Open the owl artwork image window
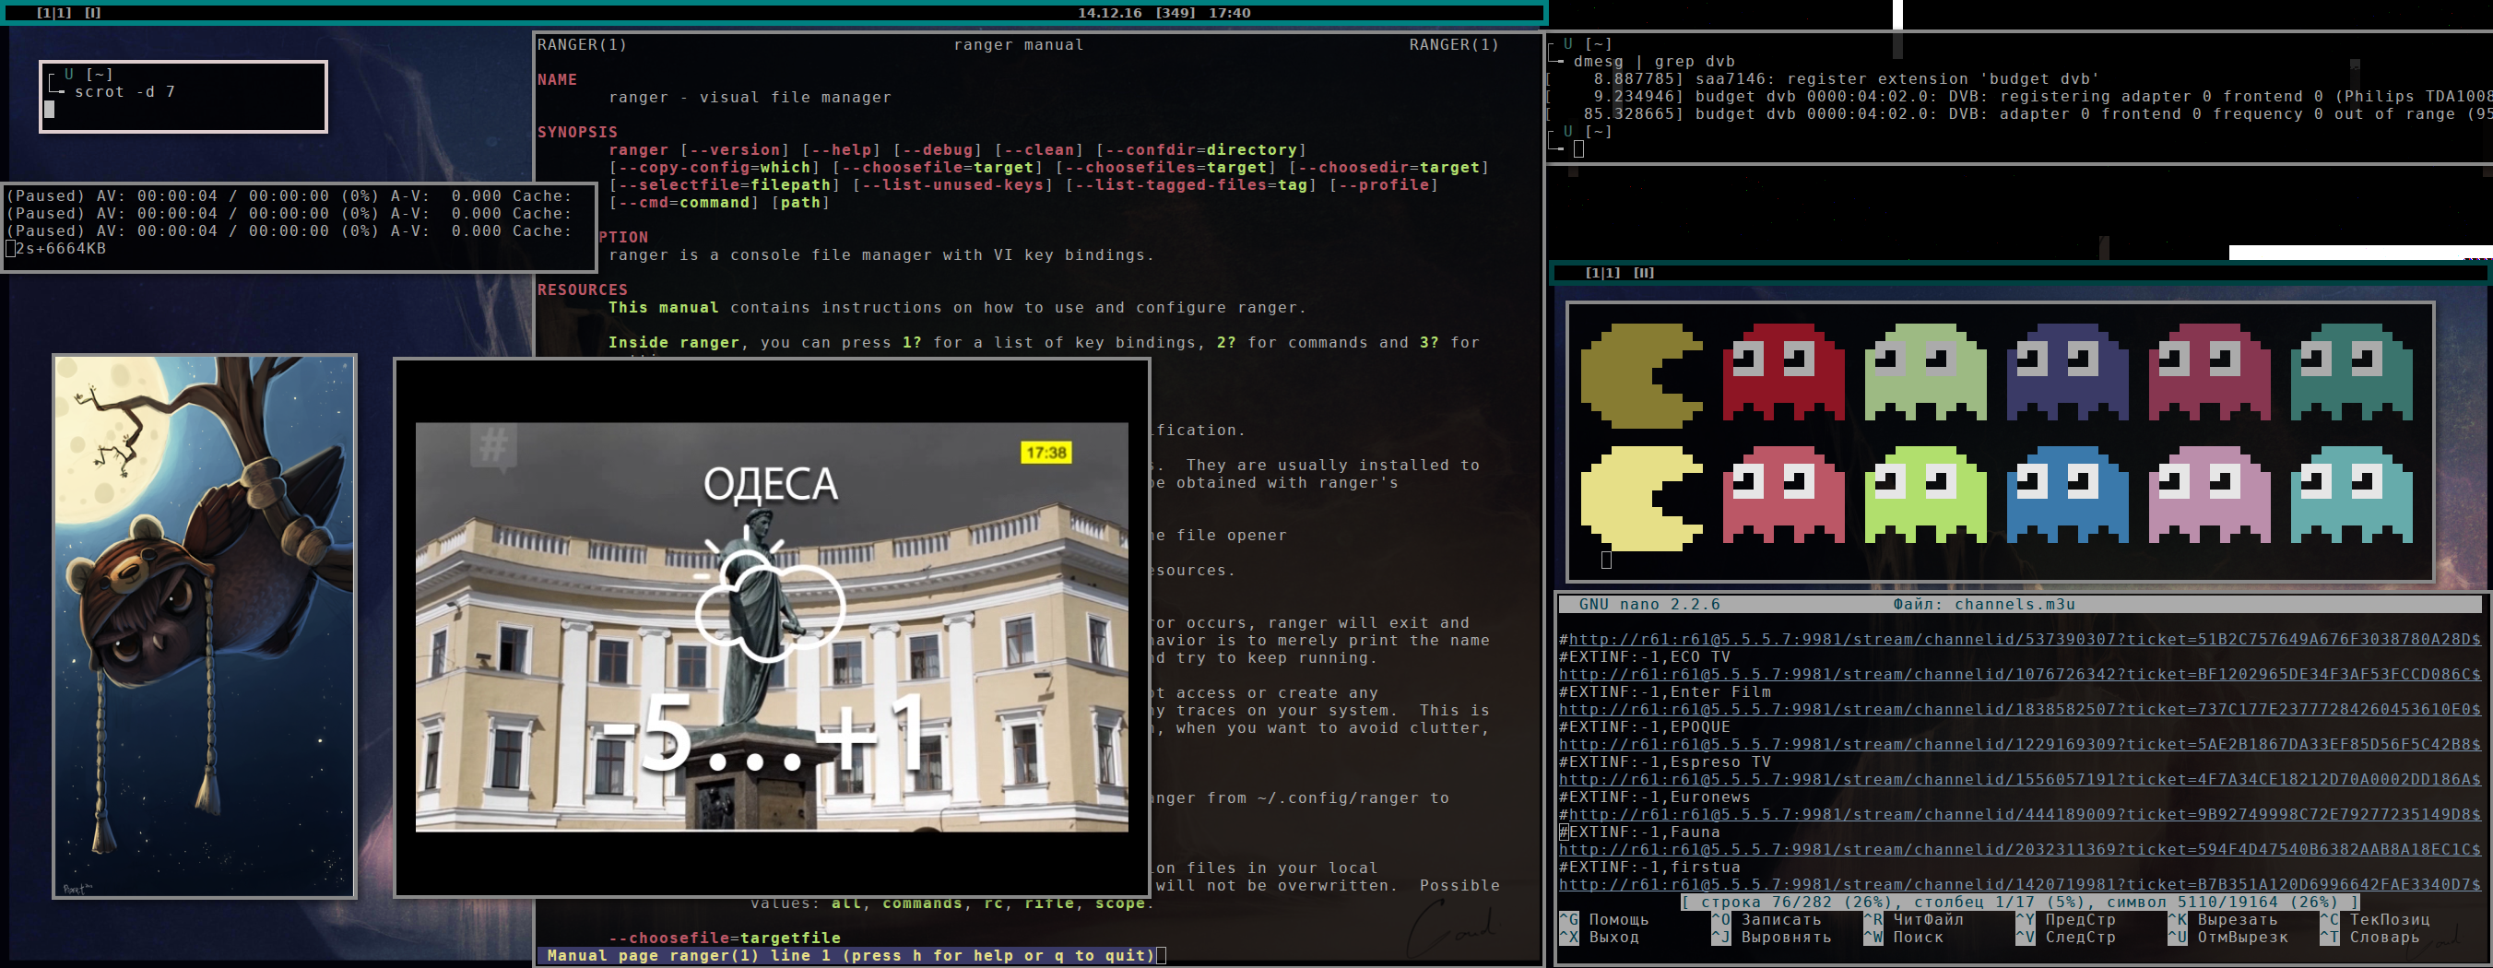This screenshot has height=968, width=2493. pos(204,626)
